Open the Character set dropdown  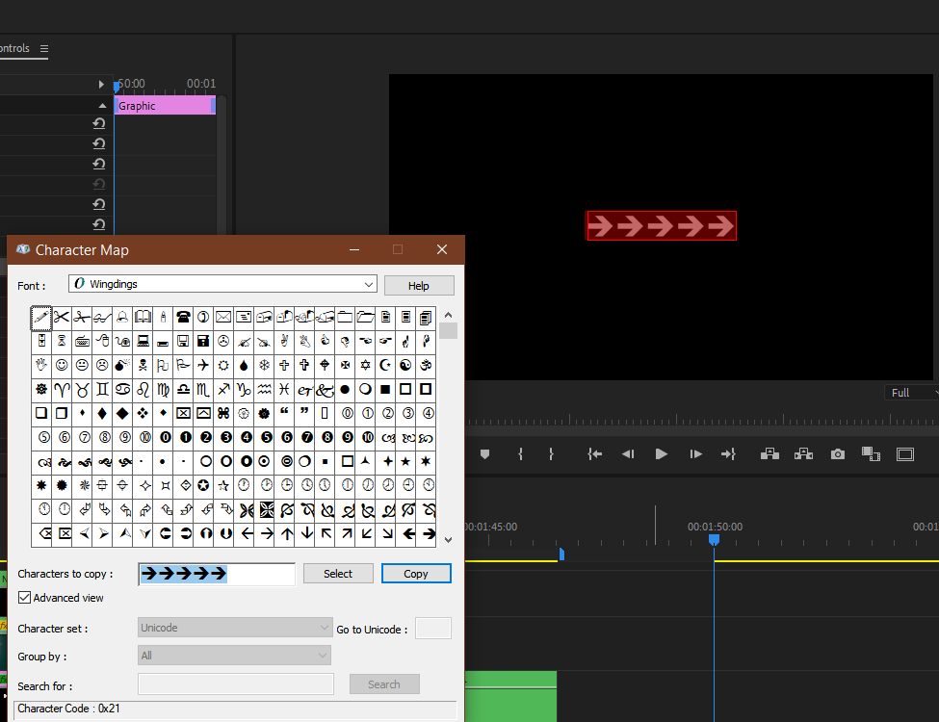[235, 628]
